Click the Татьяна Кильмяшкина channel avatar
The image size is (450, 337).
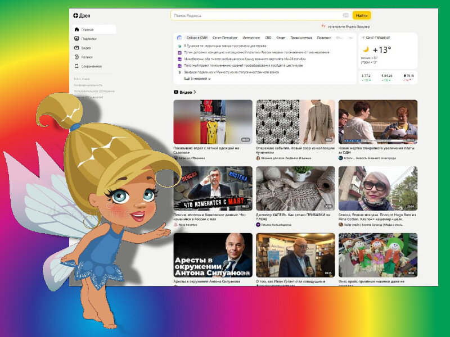(258, 225)
